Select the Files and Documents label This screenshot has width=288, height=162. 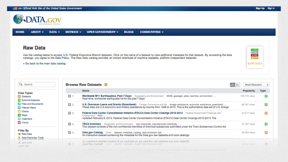click(x=32, y=104)
